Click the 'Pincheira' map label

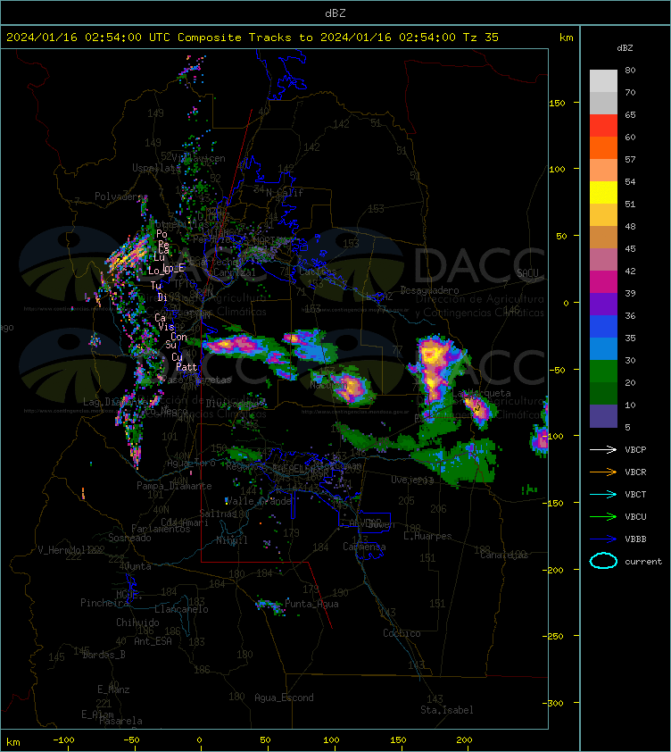[104, 603]
